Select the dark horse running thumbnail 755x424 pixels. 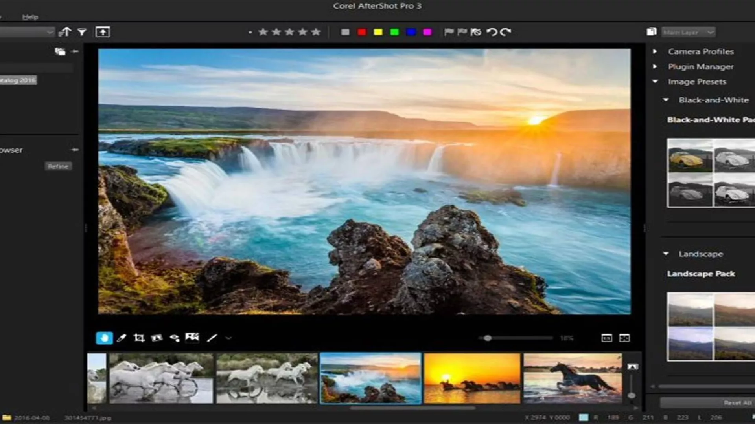tap(573, 378)
